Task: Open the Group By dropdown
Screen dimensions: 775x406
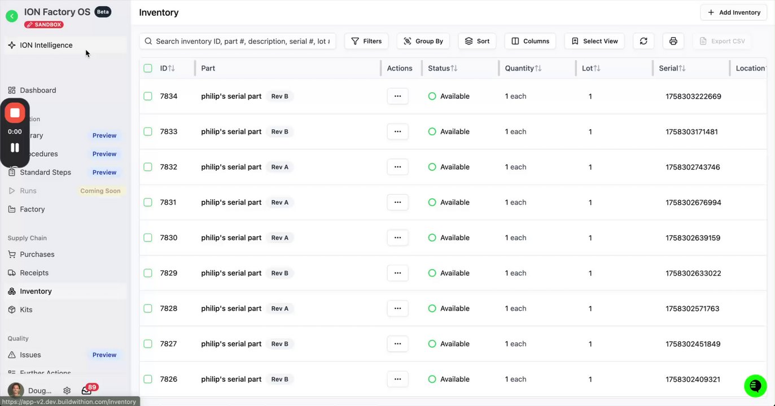Action: 423,41
